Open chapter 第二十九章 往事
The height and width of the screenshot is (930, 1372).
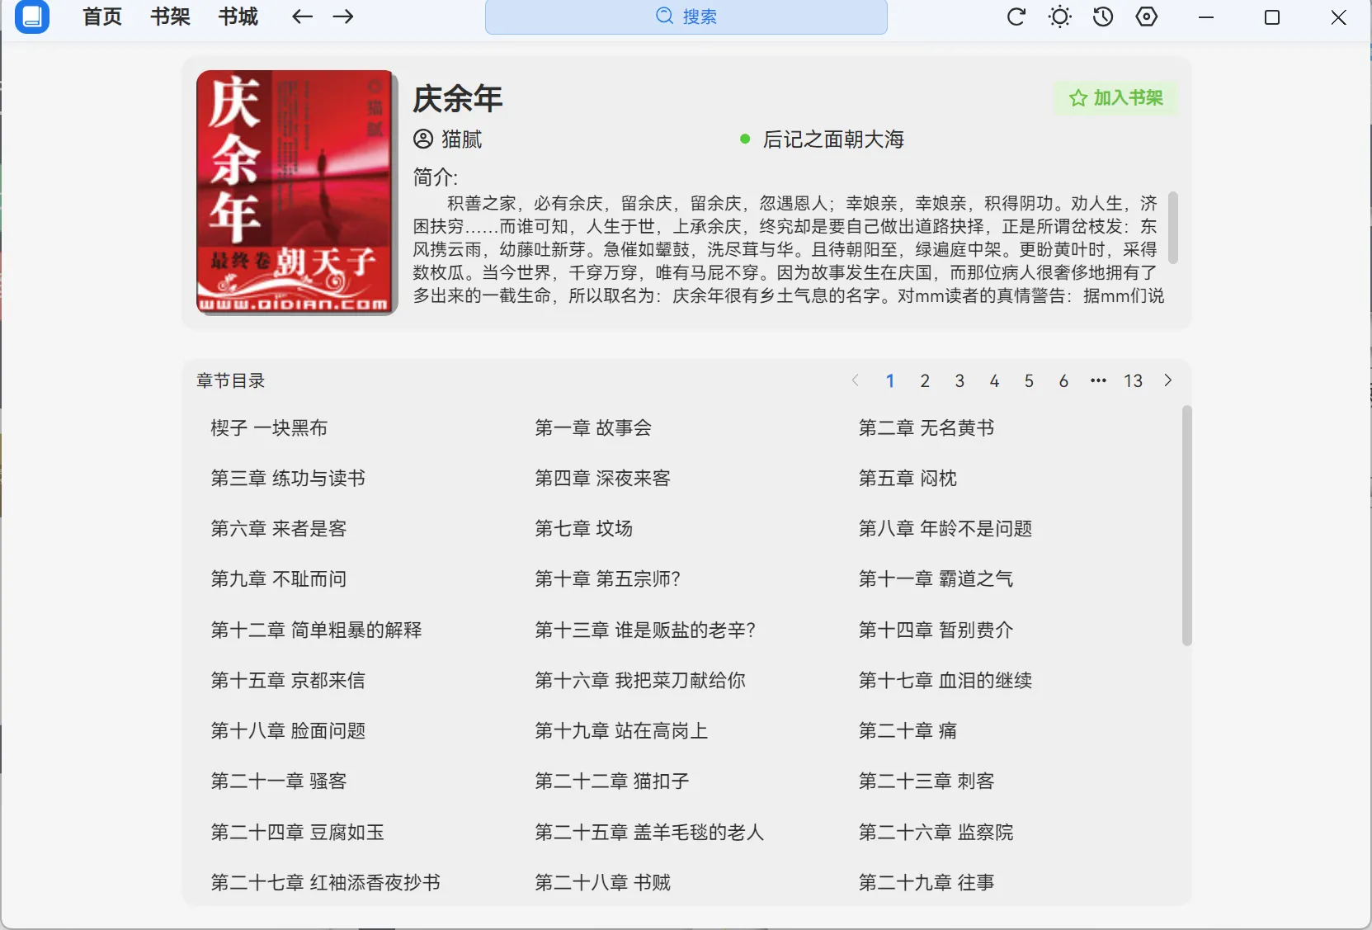(x=926, y=882)
